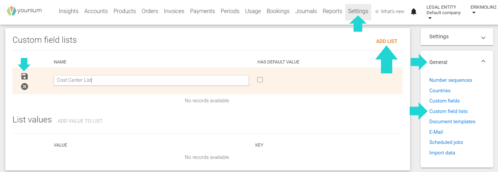Open the Reports menu

[332, 11]
